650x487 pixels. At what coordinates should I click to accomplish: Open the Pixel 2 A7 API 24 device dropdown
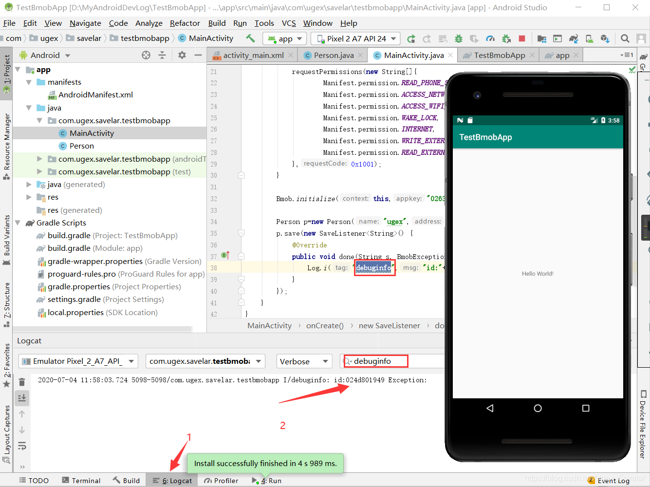pyautogui.click(x=355, y=38)
